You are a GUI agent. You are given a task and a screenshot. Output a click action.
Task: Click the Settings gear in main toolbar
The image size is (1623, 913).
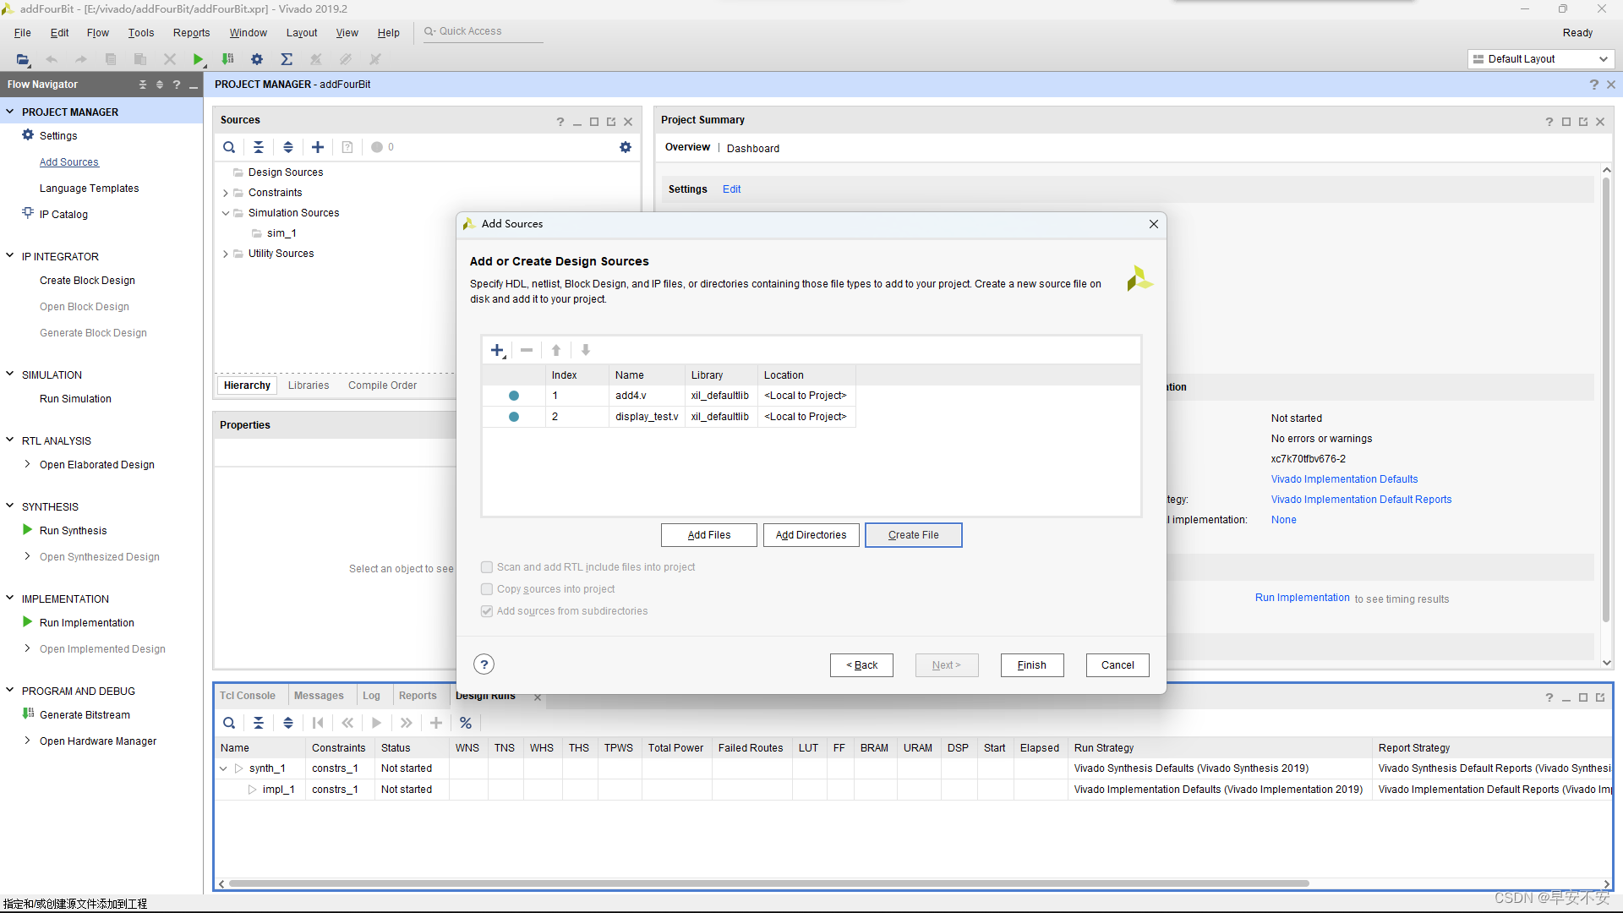(x=257, y=59)
